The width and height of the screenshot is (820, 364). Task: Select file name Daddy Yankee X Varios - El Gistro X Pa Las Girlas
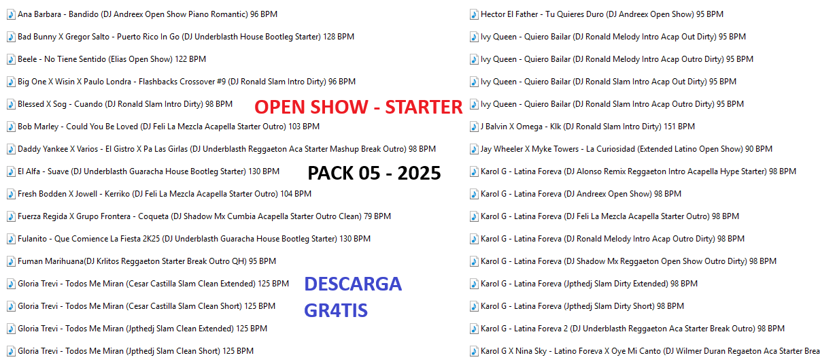click(x=226, y=149)
